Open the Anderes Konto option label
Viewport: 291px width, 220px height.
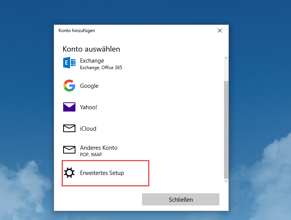pyautogui.click(x=99, y=148)
